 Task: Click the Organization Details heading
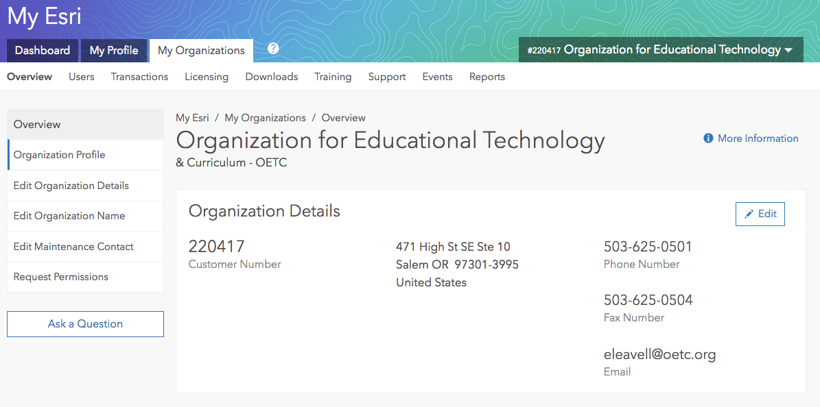(x=264, y=211)
